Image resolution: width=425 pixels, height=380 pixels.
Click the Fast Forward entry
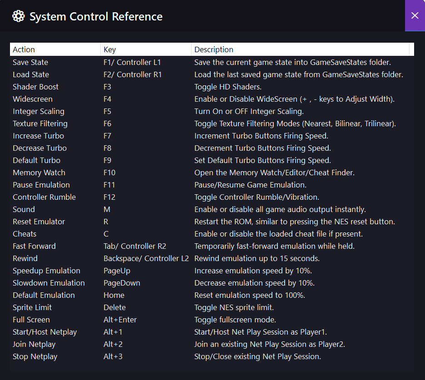point(34,246)
